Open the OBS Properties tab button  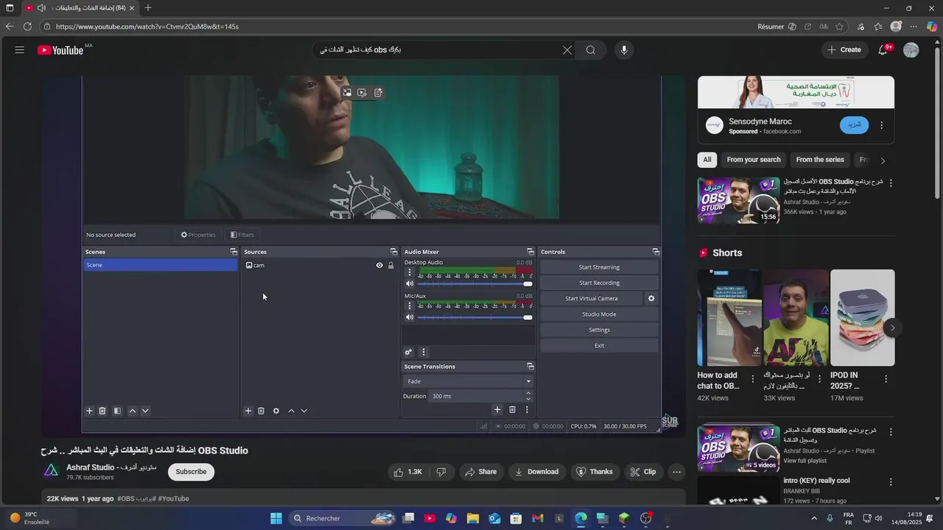click(x=198, y=235)
